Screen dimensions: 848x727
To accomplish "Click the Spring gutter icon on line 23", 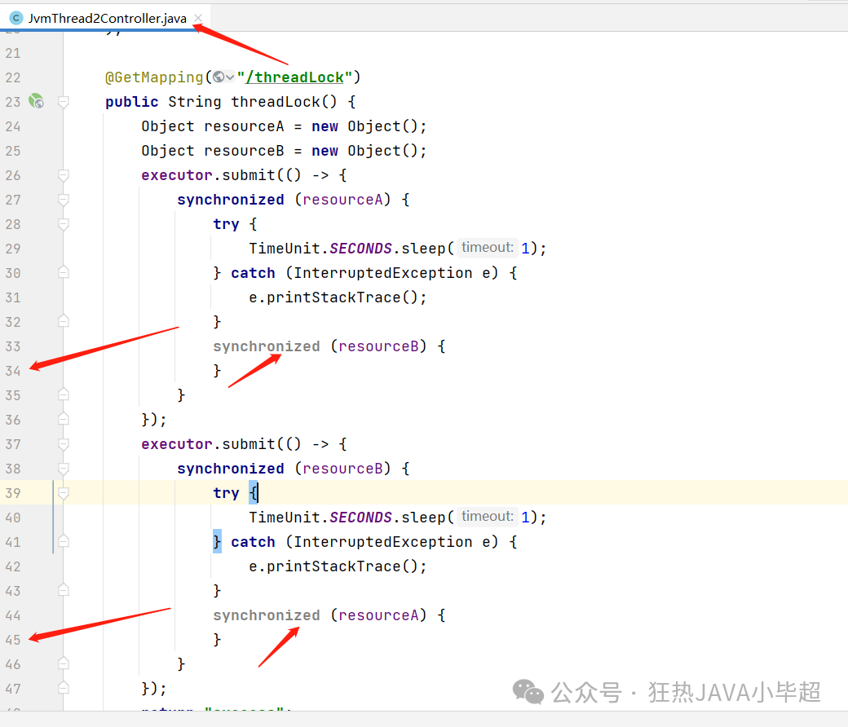I will coord(36,101).
